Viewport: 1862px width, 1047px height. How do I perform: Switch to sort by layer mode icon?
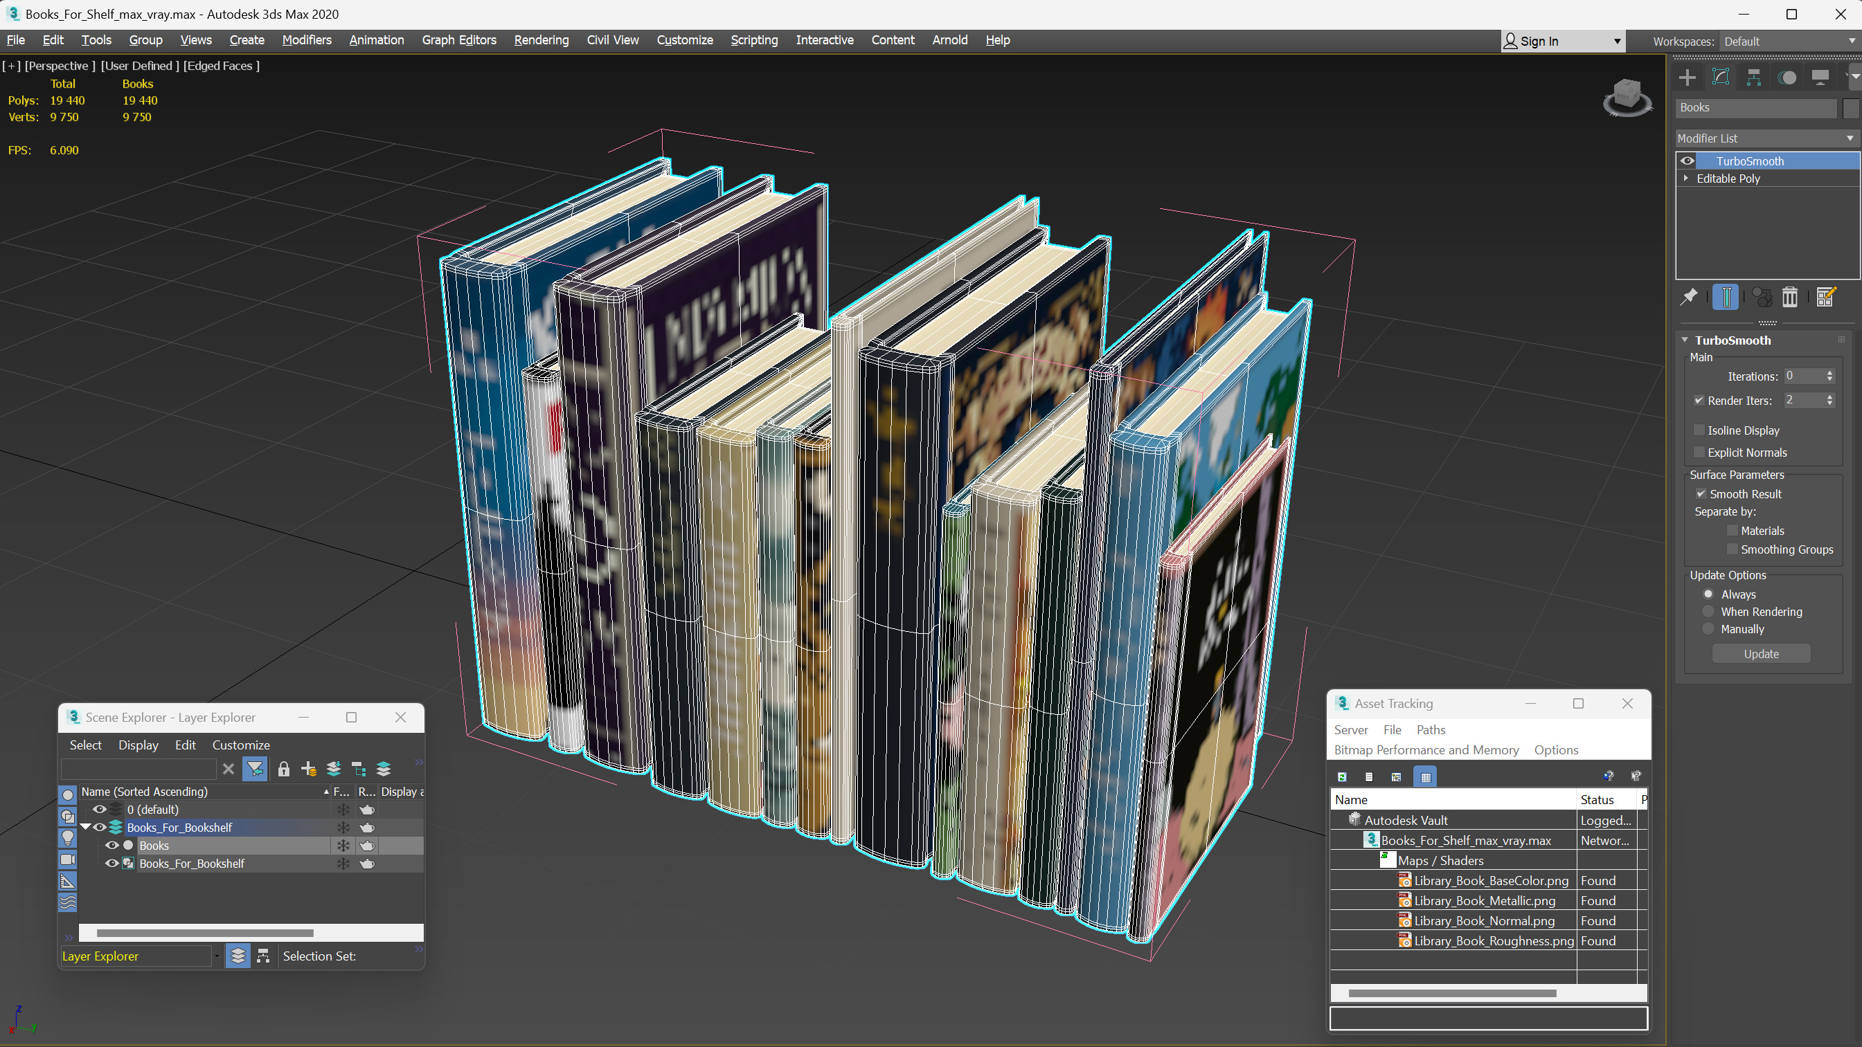pos(238,956)
